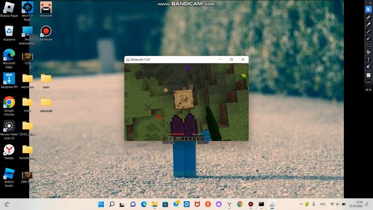The image size is (373, 210).
Task: Switch input language РУС
Action: point(323,204)
